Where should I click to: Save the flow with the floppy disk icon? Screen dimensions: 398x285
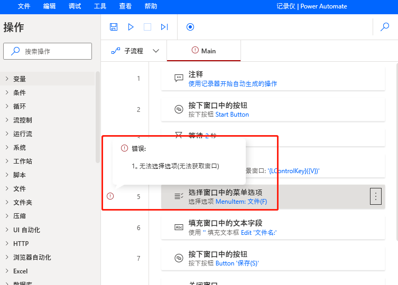(x=114, y=27)
